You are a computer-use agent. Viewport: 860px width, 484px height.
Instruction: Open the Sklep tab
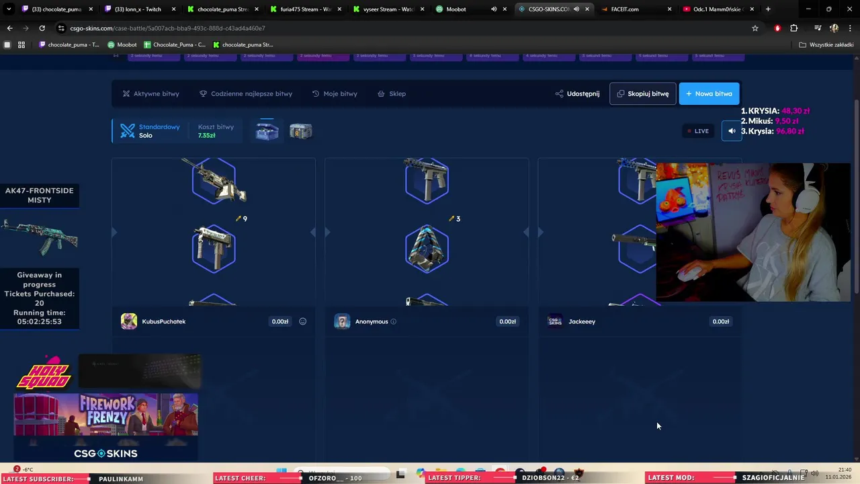[x=392, y=93]
